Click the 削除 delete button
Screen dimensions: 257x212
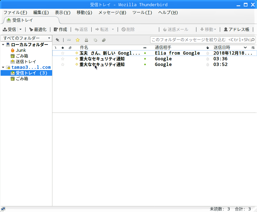tap(128, 29)
